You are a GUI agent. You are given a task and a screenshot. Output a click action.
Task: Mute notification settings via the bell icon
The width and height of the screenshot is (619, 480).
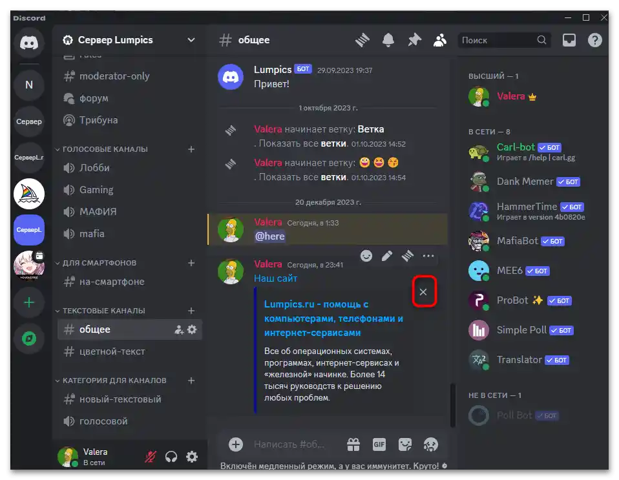pyautogui.click(x=388, y=39)
